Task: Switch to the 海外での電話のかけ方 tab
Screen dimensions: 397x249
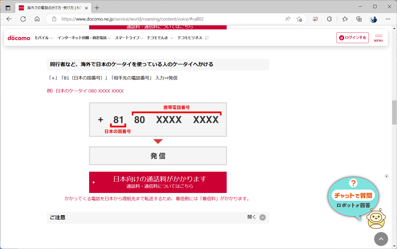Action: [x=51, y=8]
